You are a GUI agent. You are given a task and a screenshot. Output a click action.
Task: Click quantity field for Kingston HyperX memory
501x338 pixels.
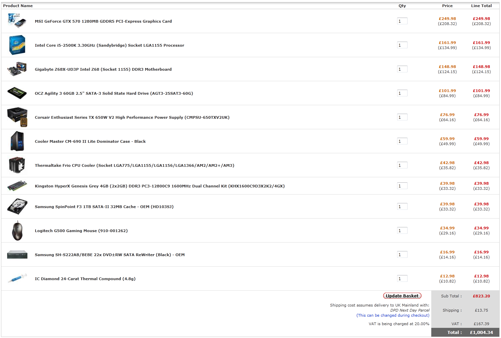click(x=402, y=186)
